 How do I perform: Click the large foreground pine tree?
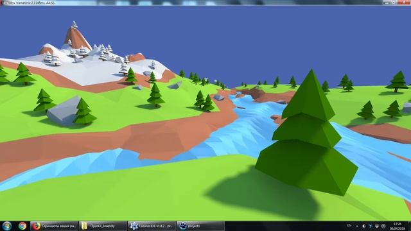coord(307,133)
